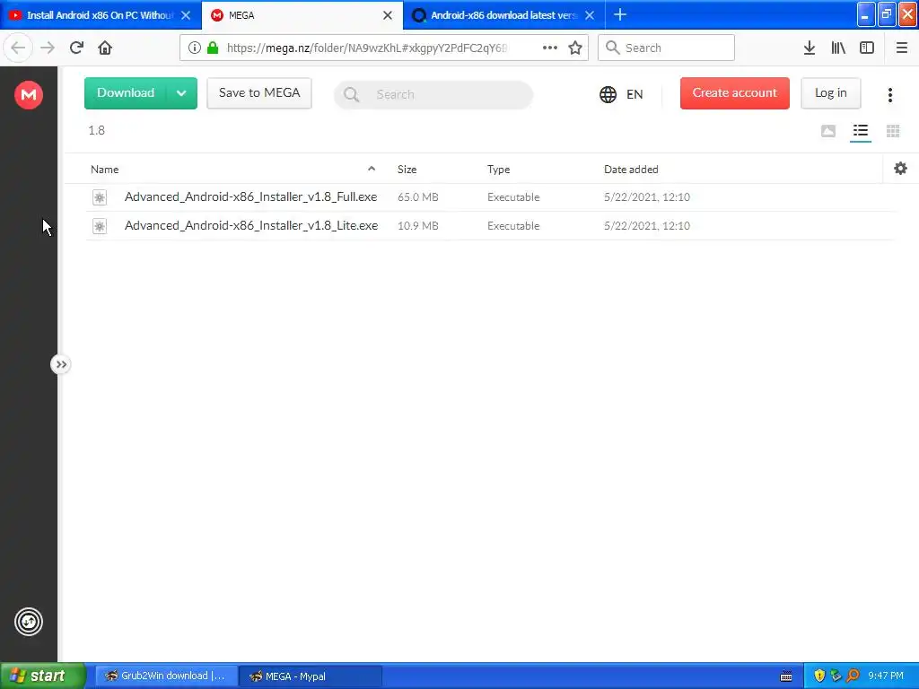919x689 pixels.
Task: Click the Save to MEGA button
Action: (259, 93)
